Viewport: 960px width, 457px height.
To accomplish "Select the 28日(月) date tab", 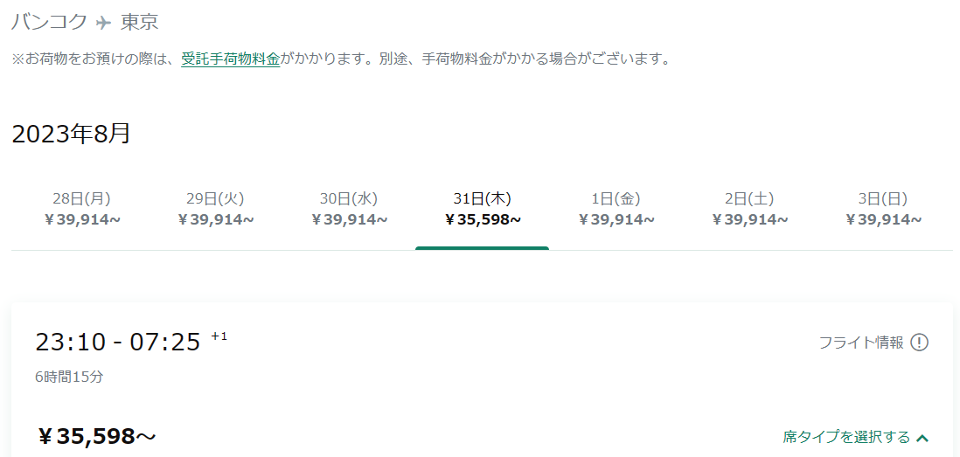I will click(82, 209).
